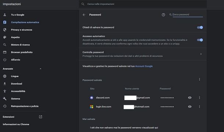
Task: Open the three-dot menu for discord.com
Action: pyautogui.click(x=199, y=98)
